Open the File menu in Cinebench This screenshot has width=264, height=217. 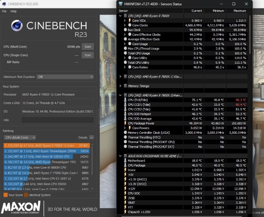coord(4,11)
